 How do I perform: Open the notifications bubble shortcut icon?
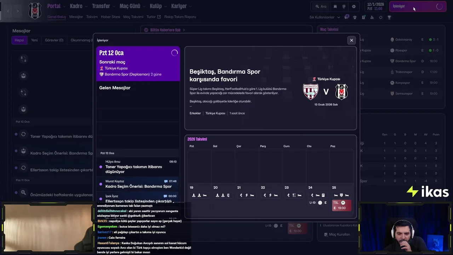click(x=346, y=17)
